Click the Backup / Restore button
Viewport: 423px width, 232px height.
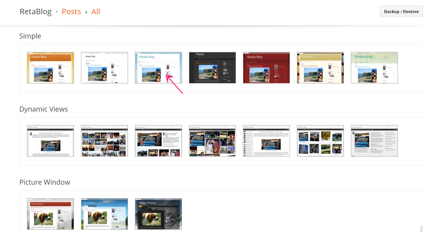pos(401,12)
